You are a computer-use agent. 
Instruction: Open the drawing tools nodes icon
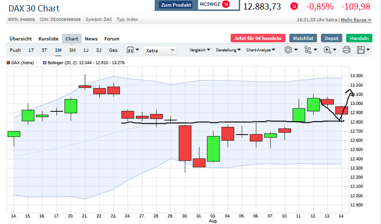tap(307, 50)
